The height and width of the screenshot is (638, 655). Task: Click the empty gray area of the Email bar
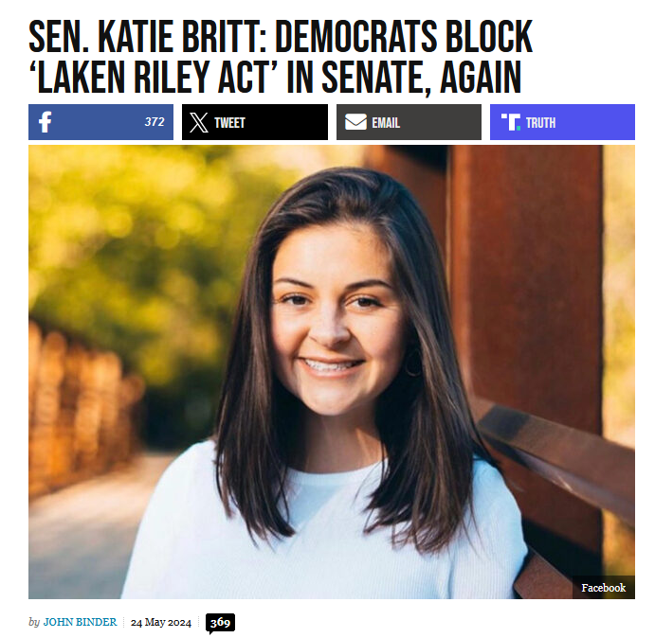click(441, 122)
